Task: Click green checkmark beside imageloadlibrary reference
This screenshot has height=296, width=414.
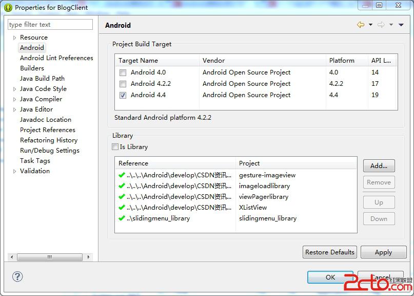Action: tap(122, 186)
